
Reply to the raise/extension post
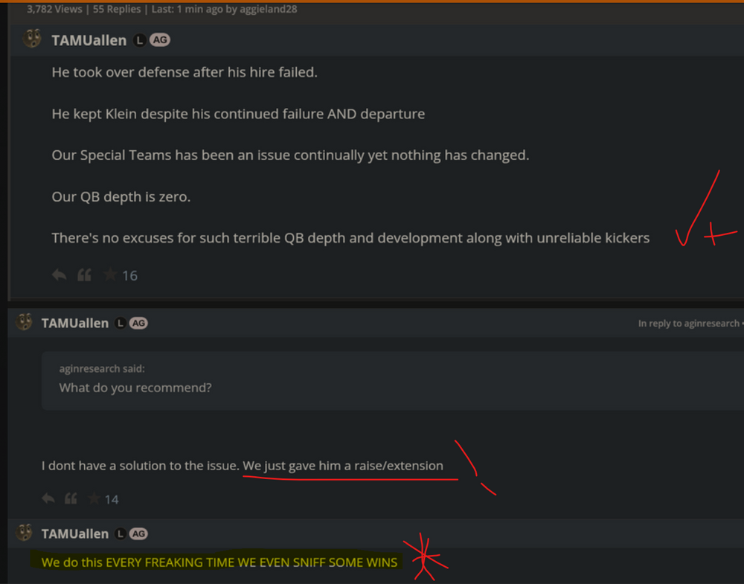point(48,498)
